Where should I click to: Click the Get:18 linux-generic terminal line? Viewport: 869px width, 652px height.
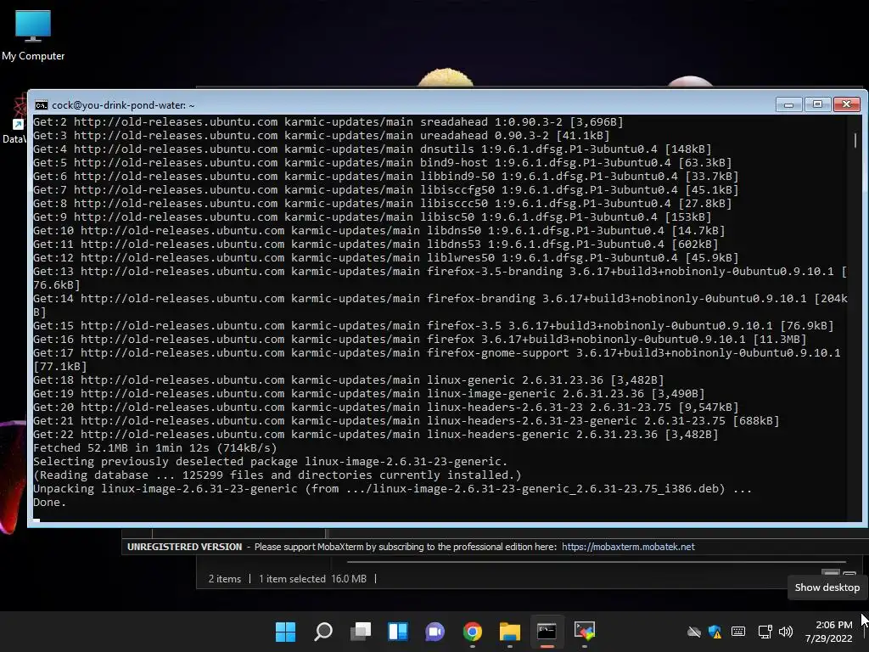click(349, 380)
